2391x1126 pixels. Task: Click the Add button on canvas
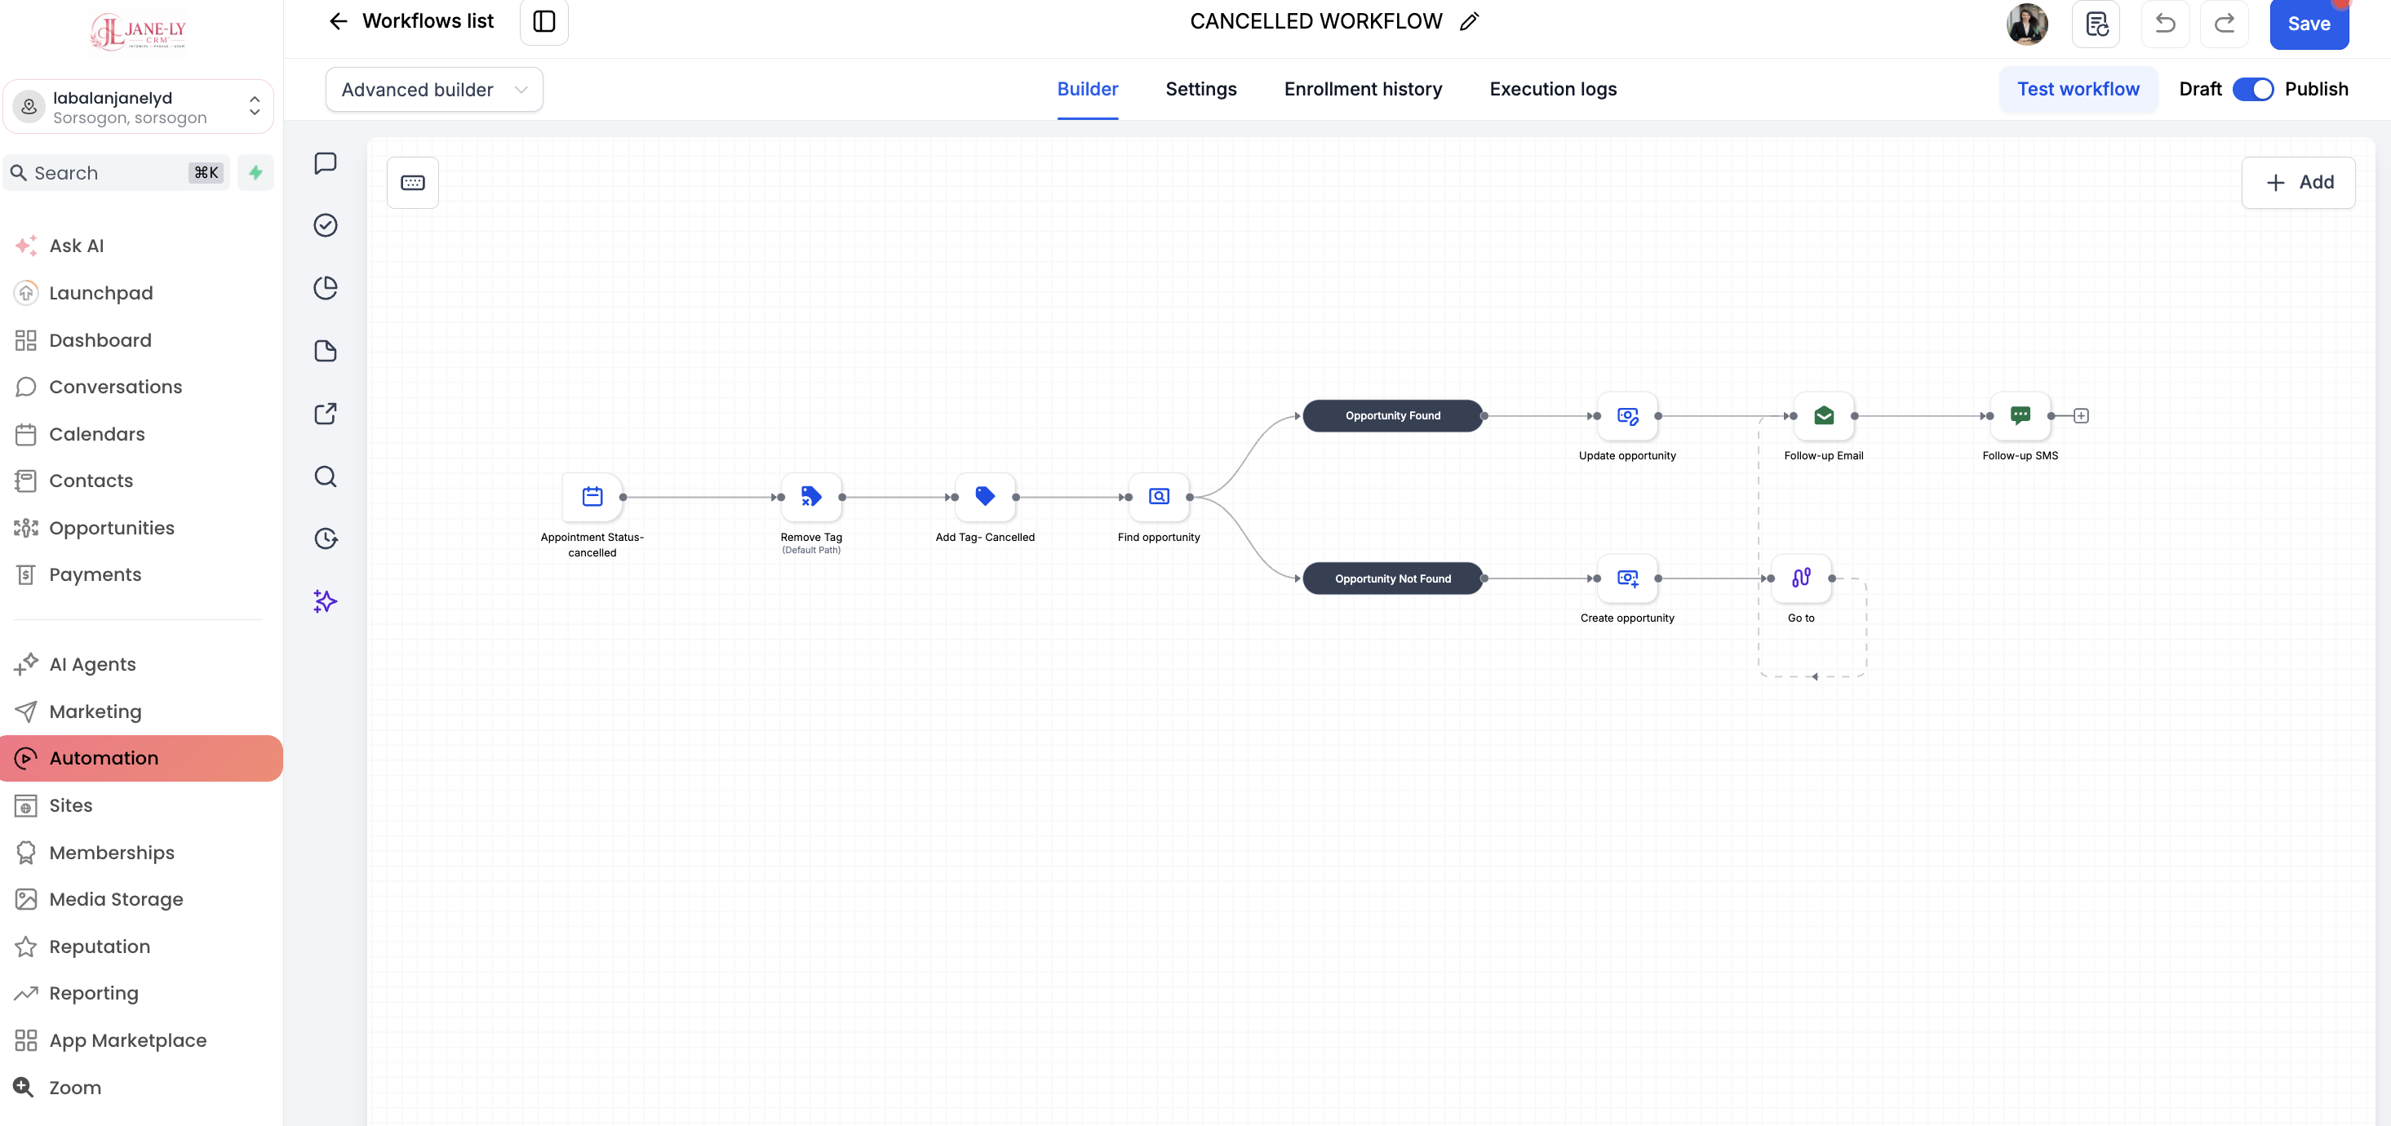click(x=2297, y=183)
